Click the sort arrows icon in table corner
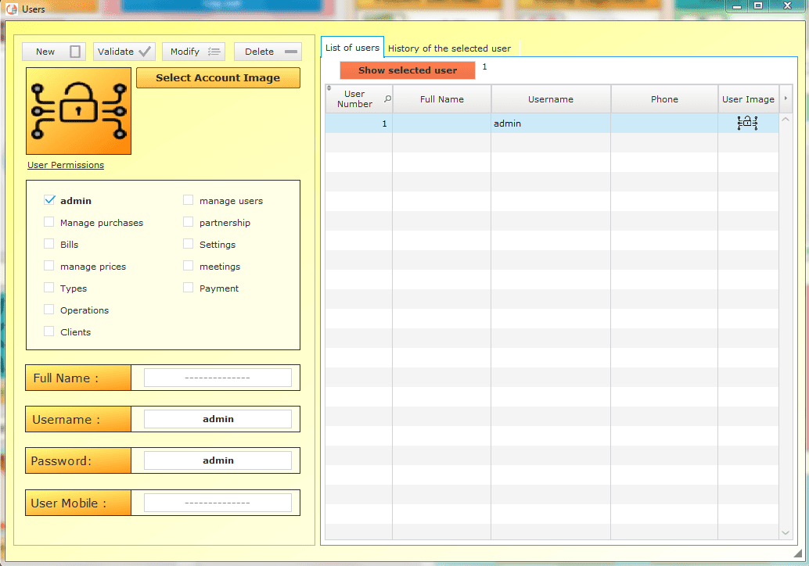This screenshot has width=809, height=566. point(329,88)
